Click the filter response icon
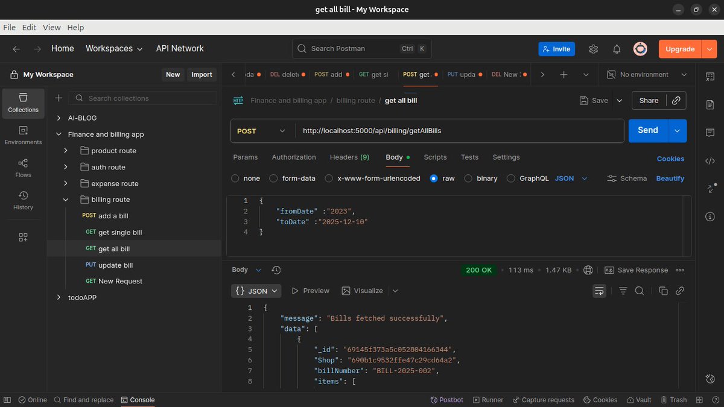The width and height of the screenshot is (724, 407). pos(623,291)
